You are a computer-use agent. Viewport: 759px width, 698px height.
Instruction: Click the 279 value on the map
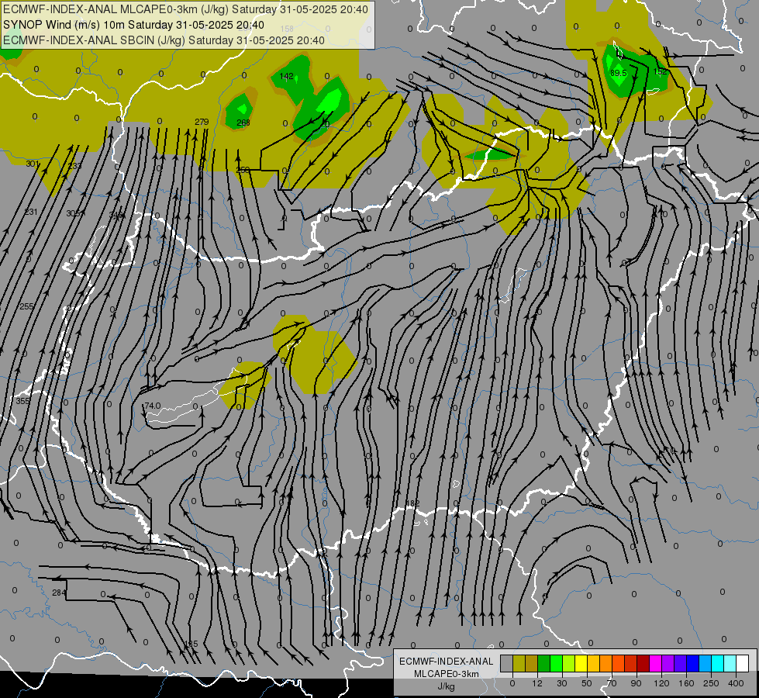(202, 122)
